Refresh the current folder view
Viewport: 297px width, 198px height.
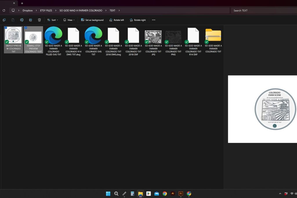[x=4, y=10]
